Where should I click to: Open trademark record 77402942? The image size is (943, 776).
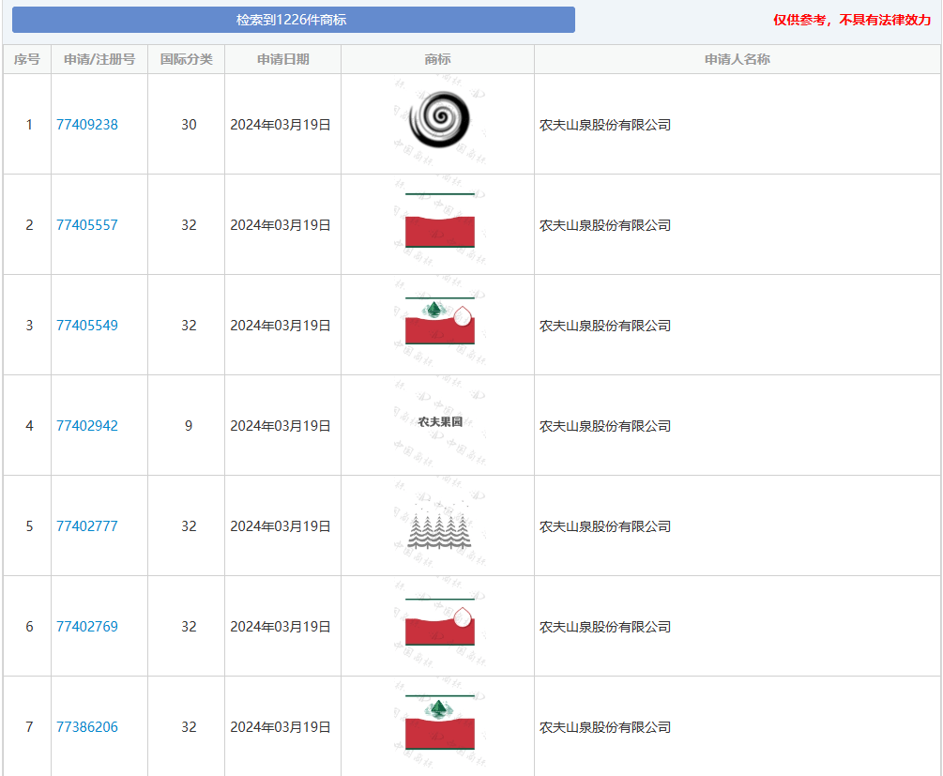tap(87, 426)
